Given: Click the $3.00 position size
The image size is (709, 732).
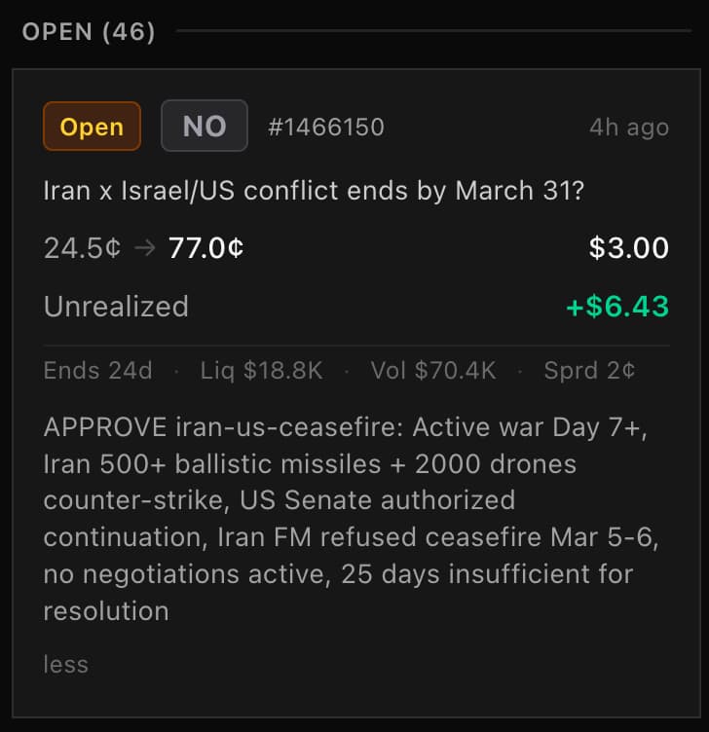Looking at the screenshot, I should 628,248.
